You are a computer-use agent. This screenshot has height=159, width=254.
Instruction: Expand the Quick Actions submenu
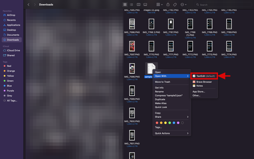(163, 133)
